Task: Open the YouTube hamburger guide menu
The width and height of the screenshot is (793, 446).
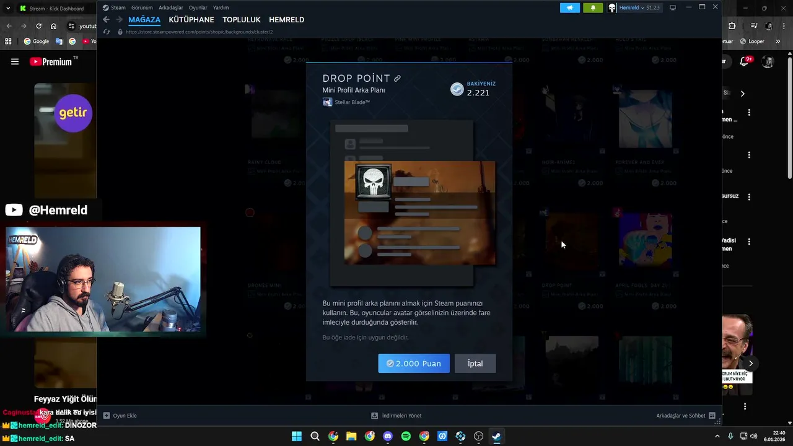Action: coord(15,61)
